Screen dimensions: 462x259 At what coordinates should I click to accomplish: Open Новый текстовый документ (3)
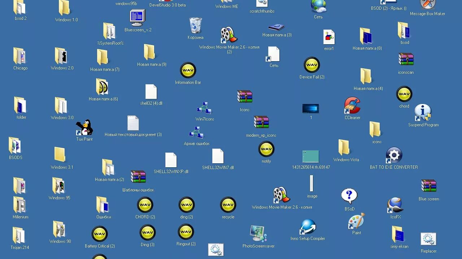[x=133, y=123]
